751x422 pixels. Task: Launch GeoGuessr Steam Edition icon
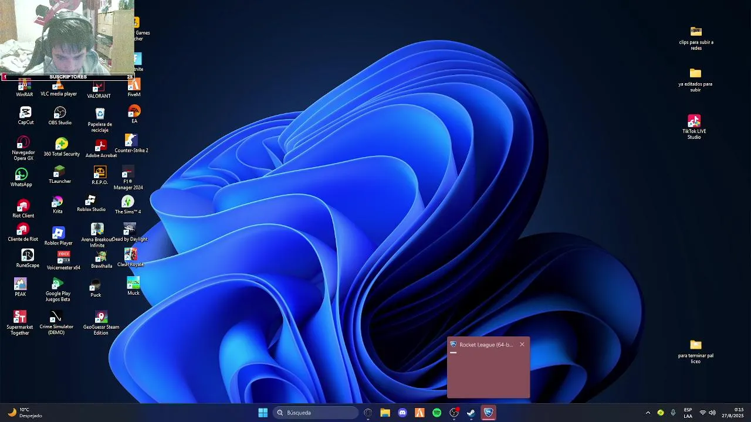[101, 324]
